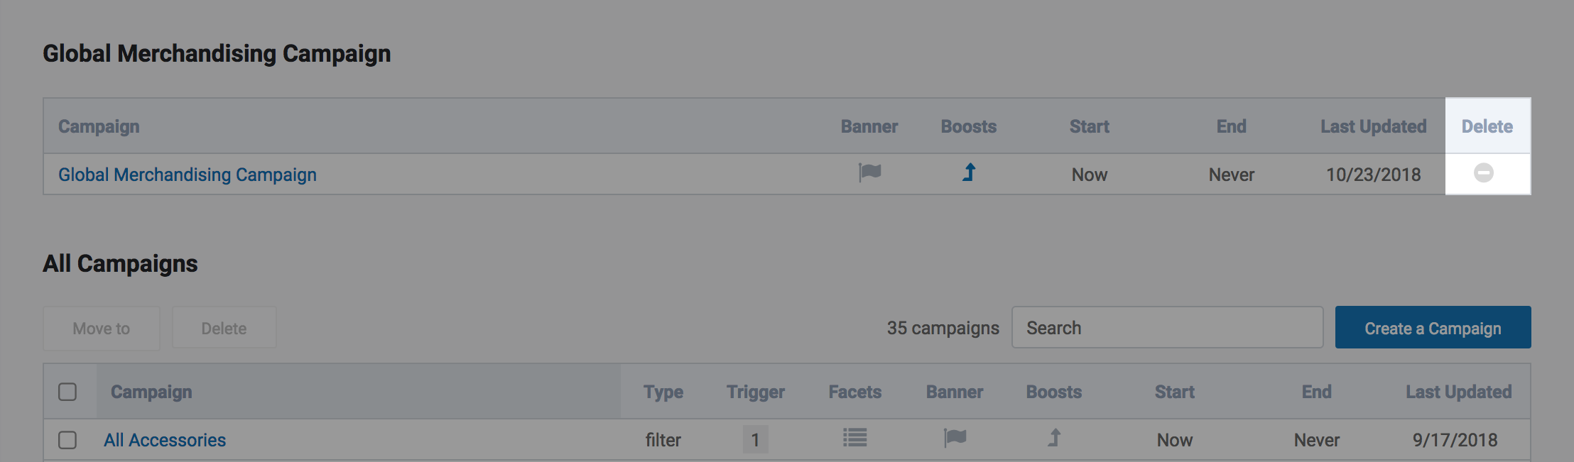
Task: Open the Move to dropdown
Action: point(101,328)
